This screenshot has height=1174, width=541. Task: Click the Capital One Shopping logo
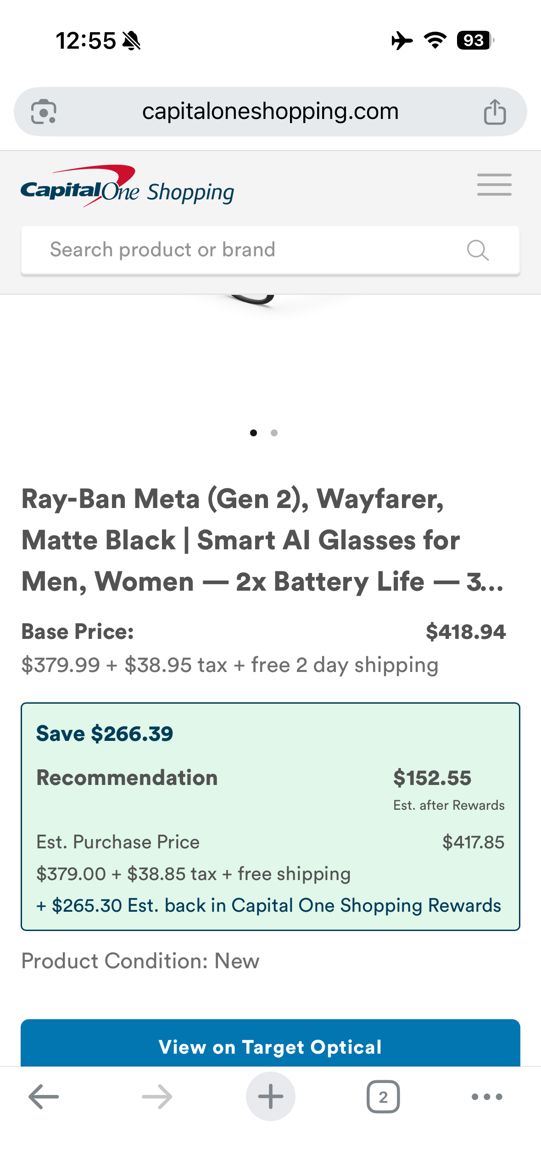pyautogui.click(x=127, y=186)
